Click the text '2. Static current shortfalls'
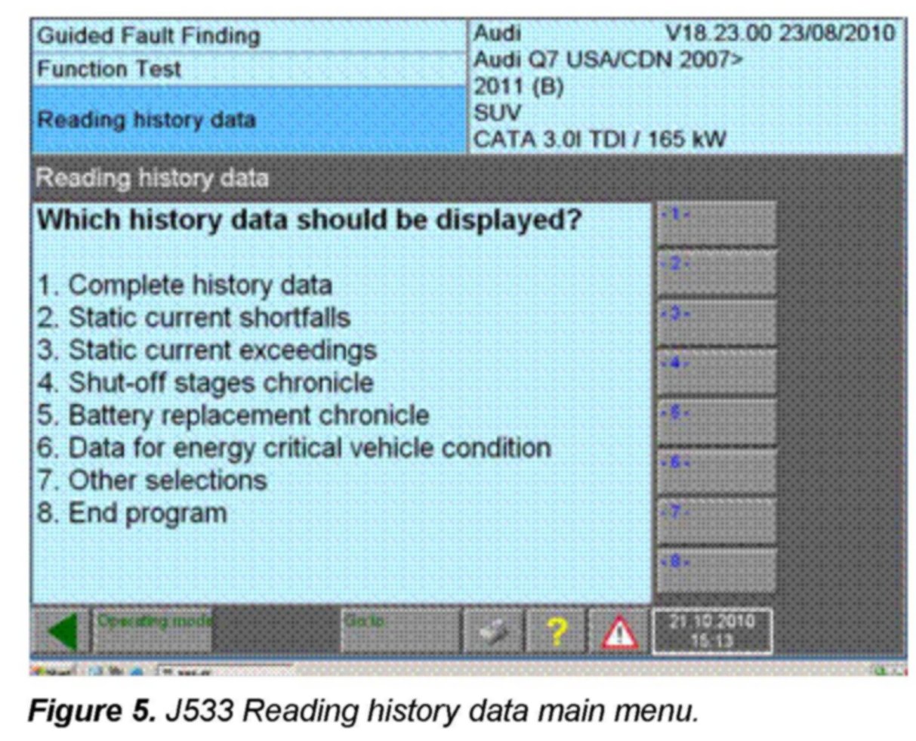 pyautogui.click(x=194, y=318)
